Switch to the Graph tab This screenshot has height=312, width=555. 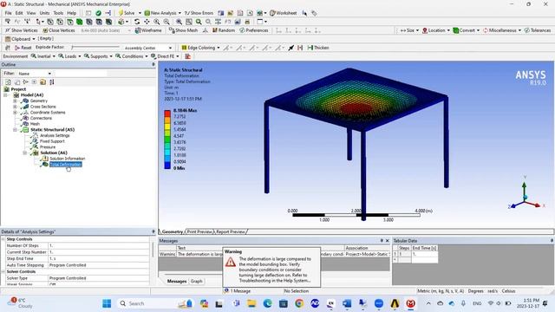click(197, 281)
